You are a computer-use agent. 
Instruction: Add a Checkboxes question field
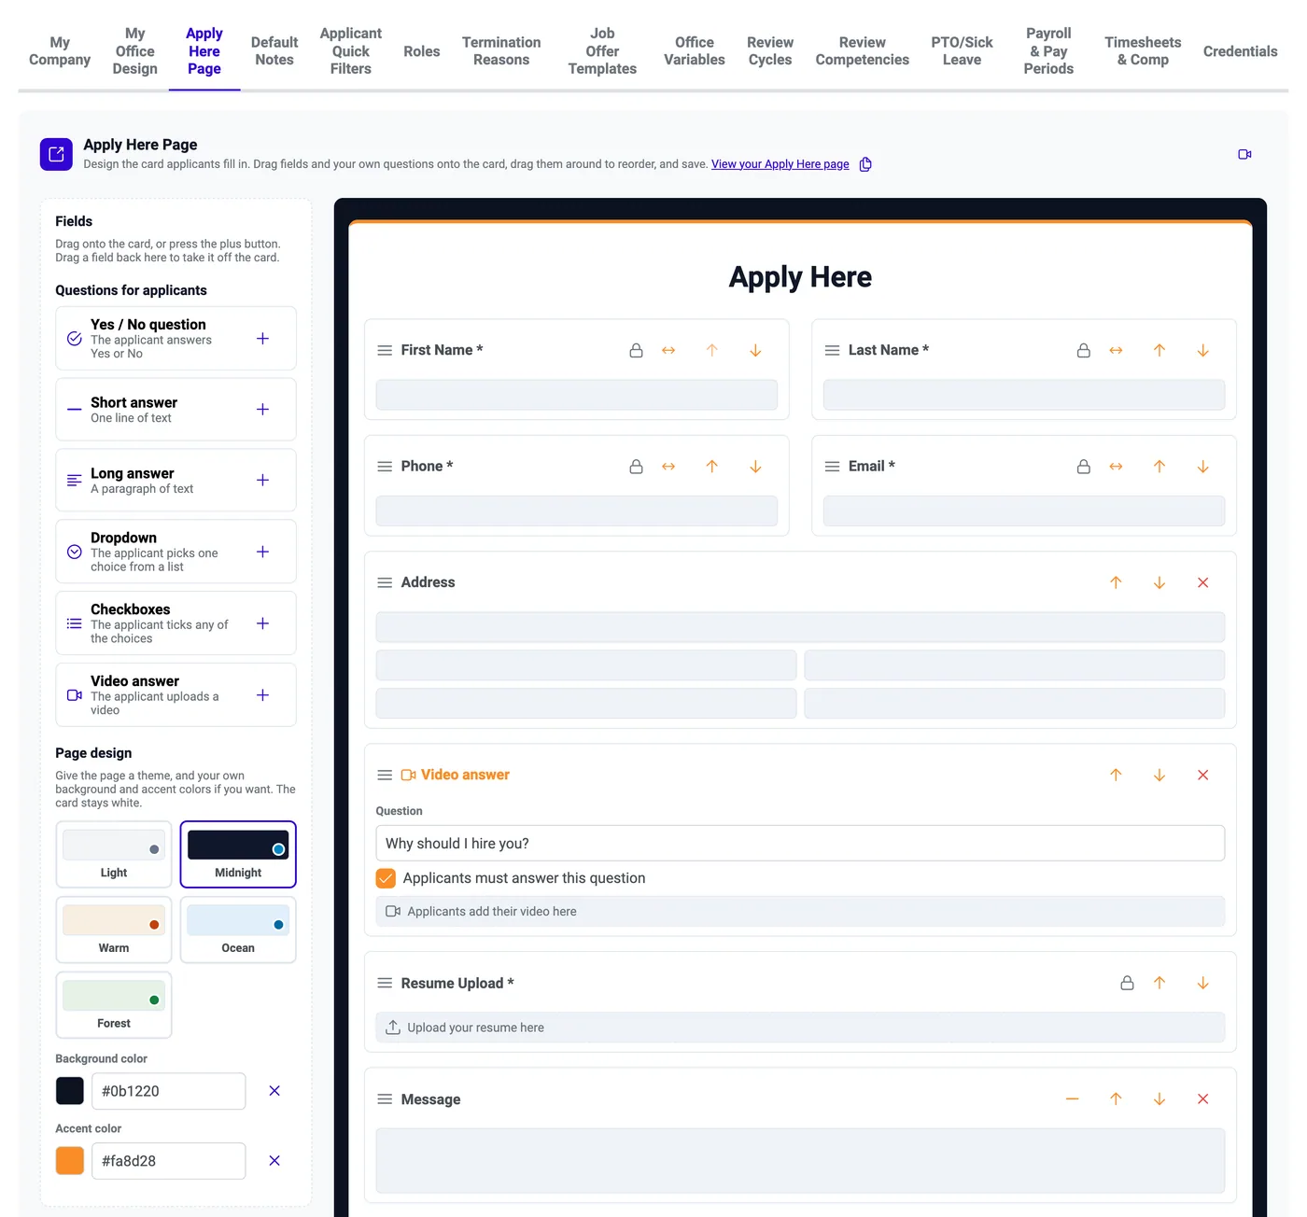click(262, 623)
